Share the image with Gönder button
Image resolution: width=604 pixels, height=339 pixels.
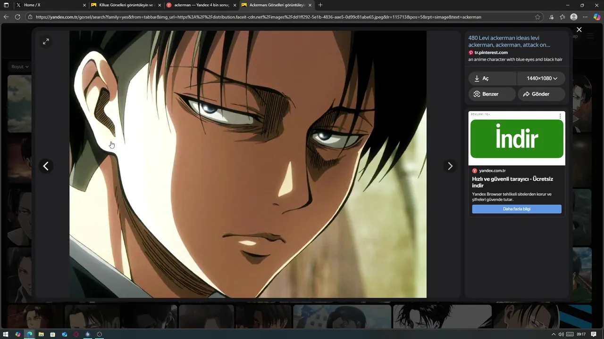point(541,94)
